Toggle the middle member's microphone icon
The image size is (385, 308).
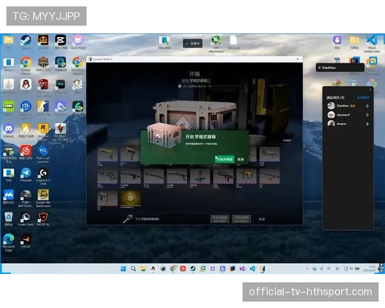pos(367,115)
